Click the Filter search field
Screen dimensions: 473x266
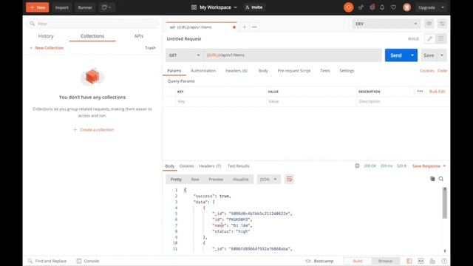click(92, 24)
